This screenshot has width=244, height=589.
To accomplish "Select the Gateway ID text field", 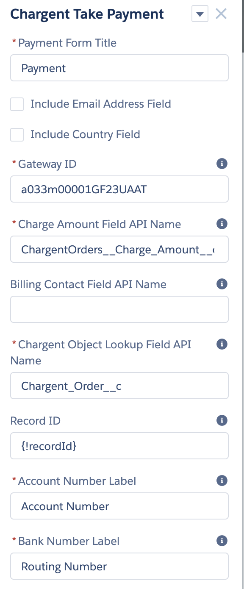I will pyautogui.click(x=119, y=189).
